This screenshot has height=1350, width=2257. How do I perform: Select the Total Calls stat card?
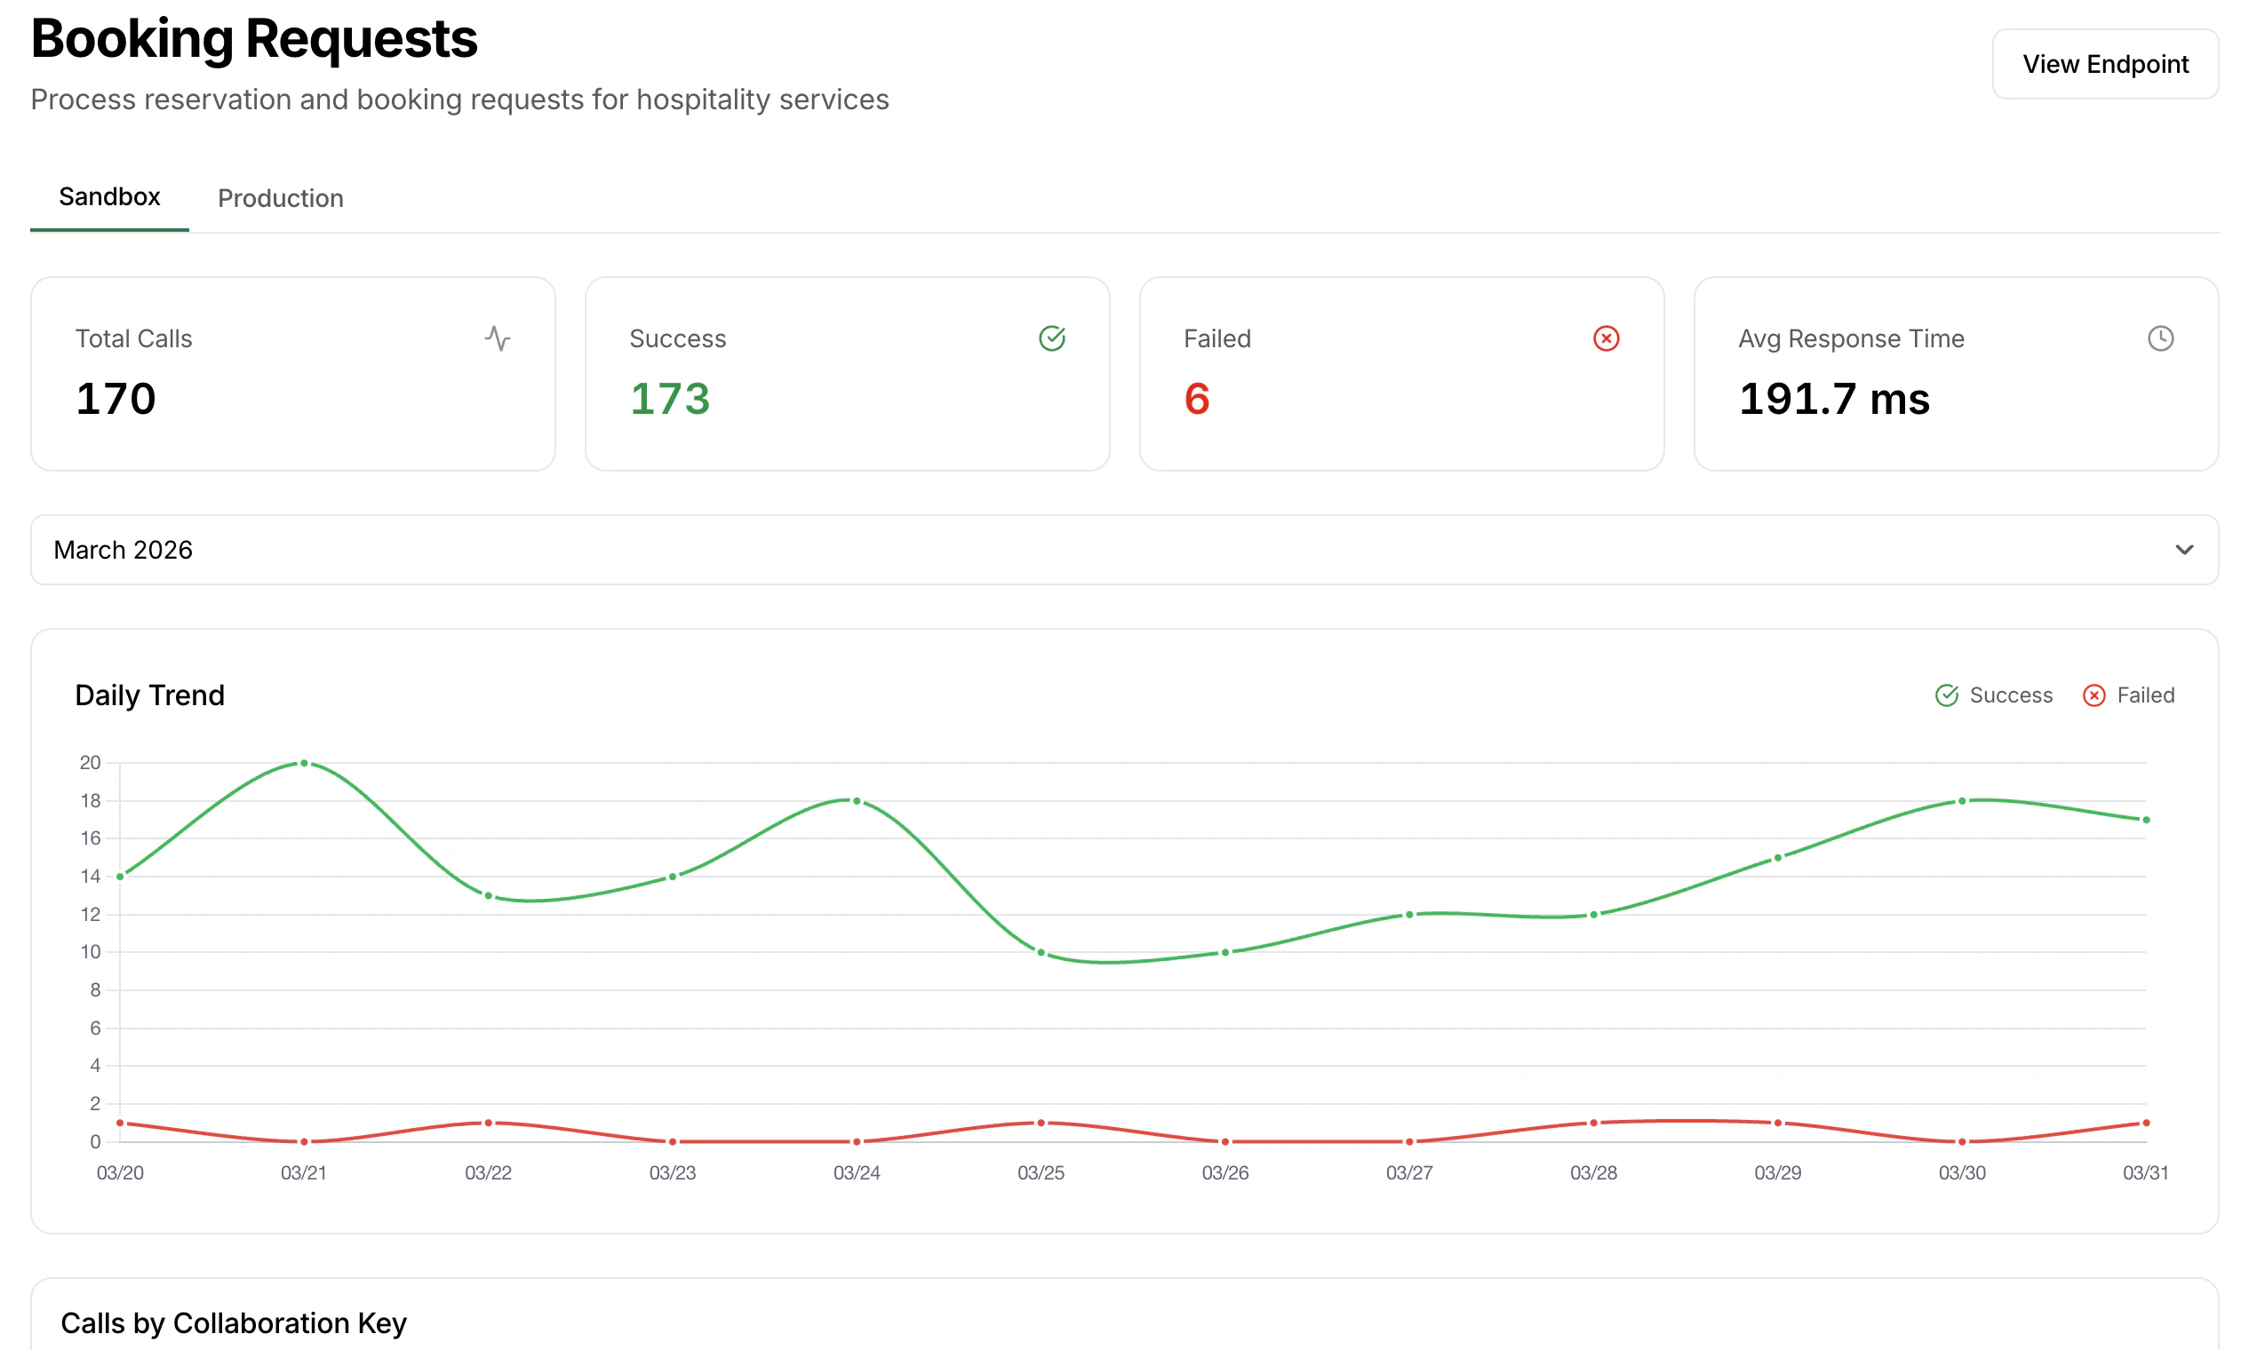pyautogui.click(x=293, y=374)
